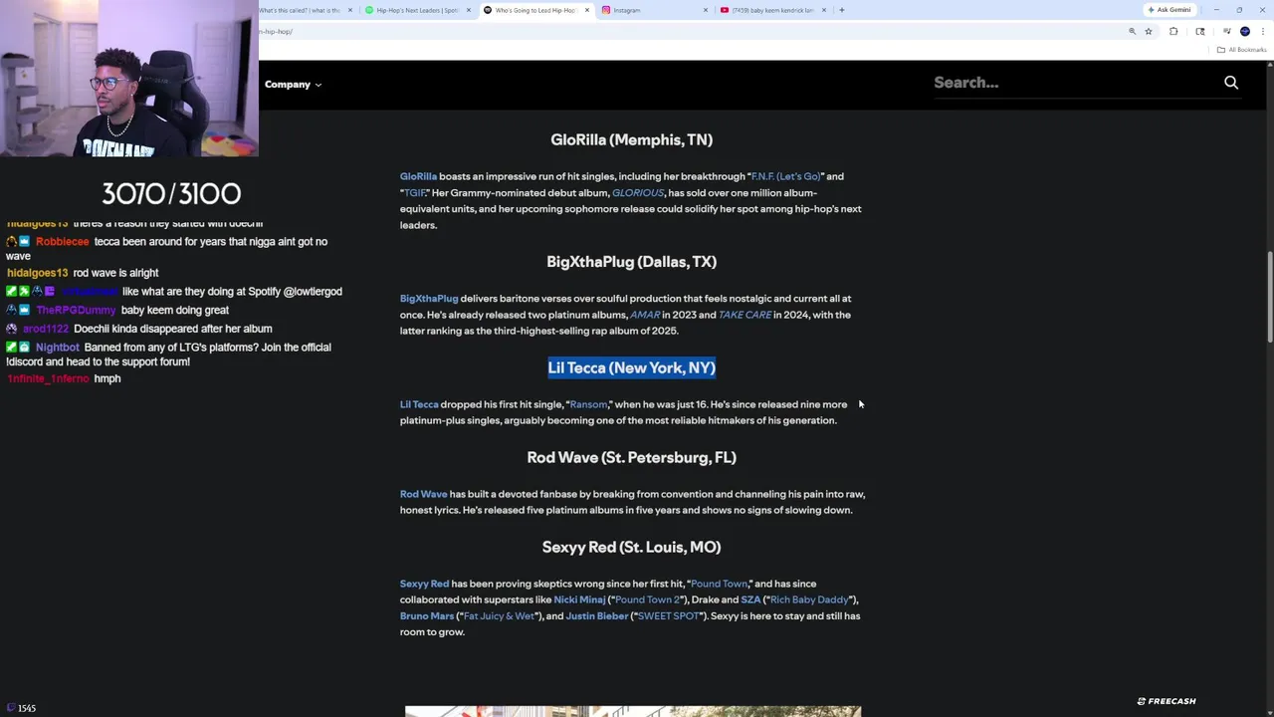Close the baby keem kendrick YouTube tab
Screen dimensions: 1274x717
(824, 10)
